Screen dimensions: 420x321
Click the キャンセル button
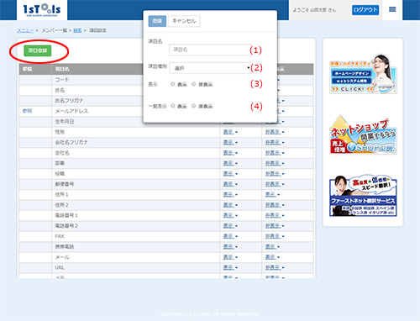184,21
